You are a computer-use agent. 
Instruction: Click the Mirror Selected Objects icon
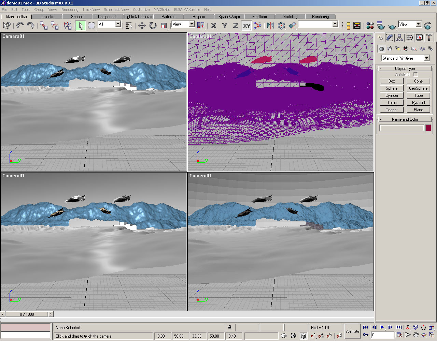[270, 26]
